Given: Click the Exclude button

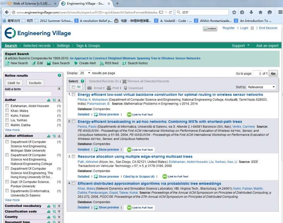Looking at the screenshot, I should click(35, 83).
